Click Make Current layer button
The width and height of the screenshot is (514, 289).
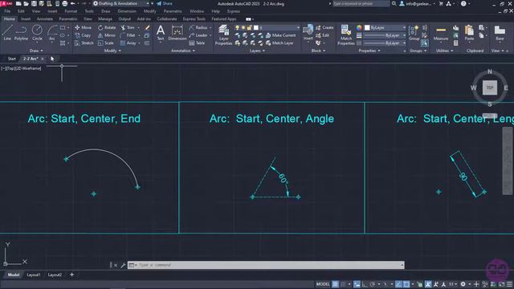[x=280, y=35]
